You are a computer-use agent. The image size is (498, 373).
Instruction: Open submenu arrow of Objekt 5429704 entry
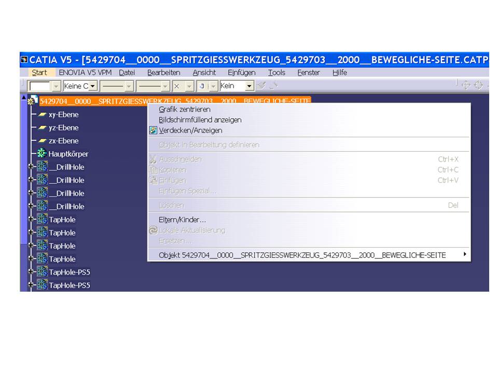click(x=465, y=254)
